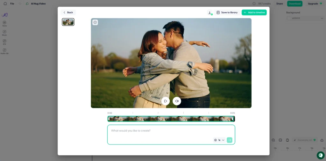Viewport: 326px width, 161px height.
Task: Add the clip to timeline
Action: (254, 12)
